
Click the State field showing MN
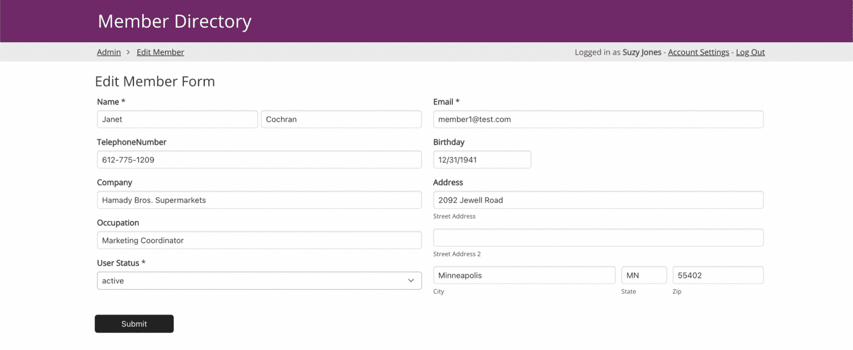(x=644, y=275)
